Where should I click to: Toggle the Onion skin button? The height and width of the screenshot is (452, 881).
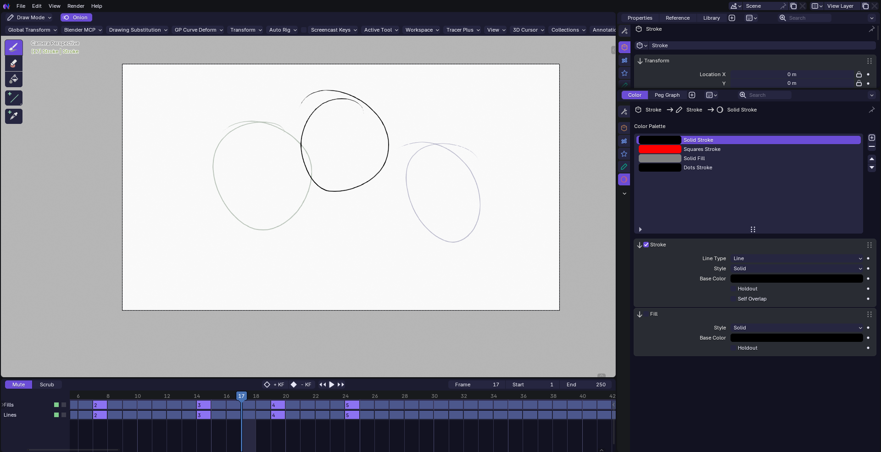click(76, 17)
